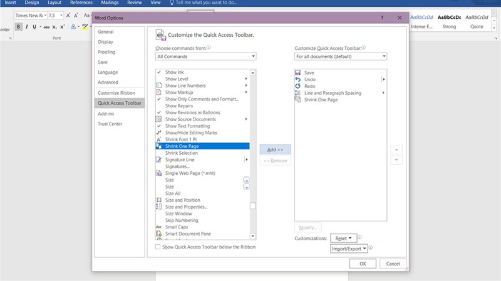The width and height of the screenshot is (501, 281).
Task: Select the Show Text Formatting command
Action: [202, 126]
